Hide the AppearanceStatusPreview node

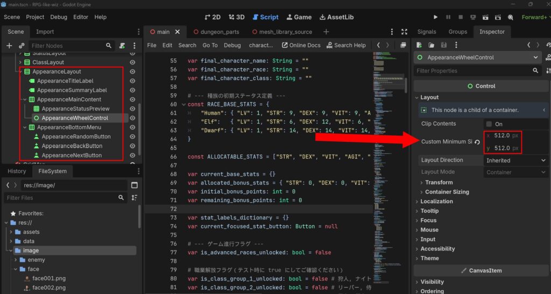pyautogui.click(x=132, y=109)
